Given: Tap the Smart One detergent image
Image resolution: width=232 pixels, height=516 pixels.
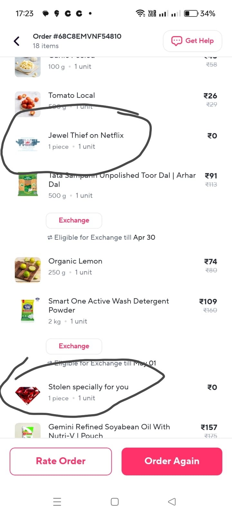Looking at the screenshot, I should point(28,310).
